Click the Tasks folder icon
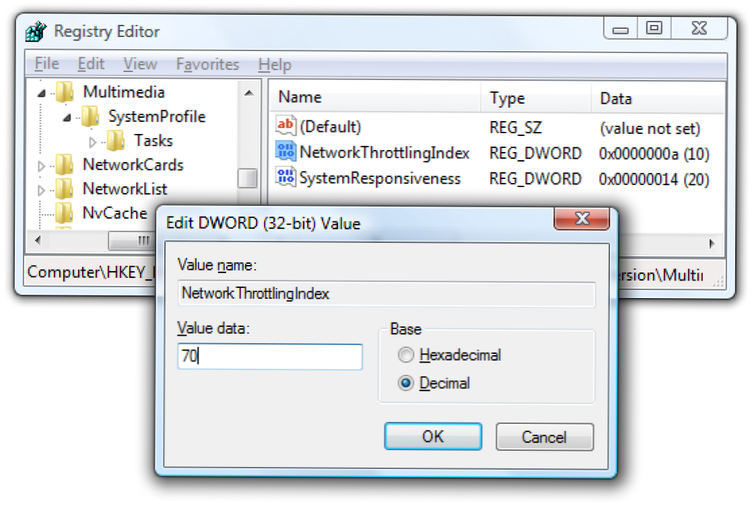This screenshot has height=508, width=752. (115, 141)
